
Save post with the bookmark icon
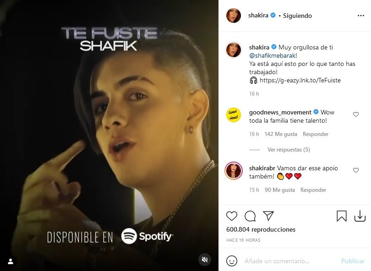pos(341,216)
